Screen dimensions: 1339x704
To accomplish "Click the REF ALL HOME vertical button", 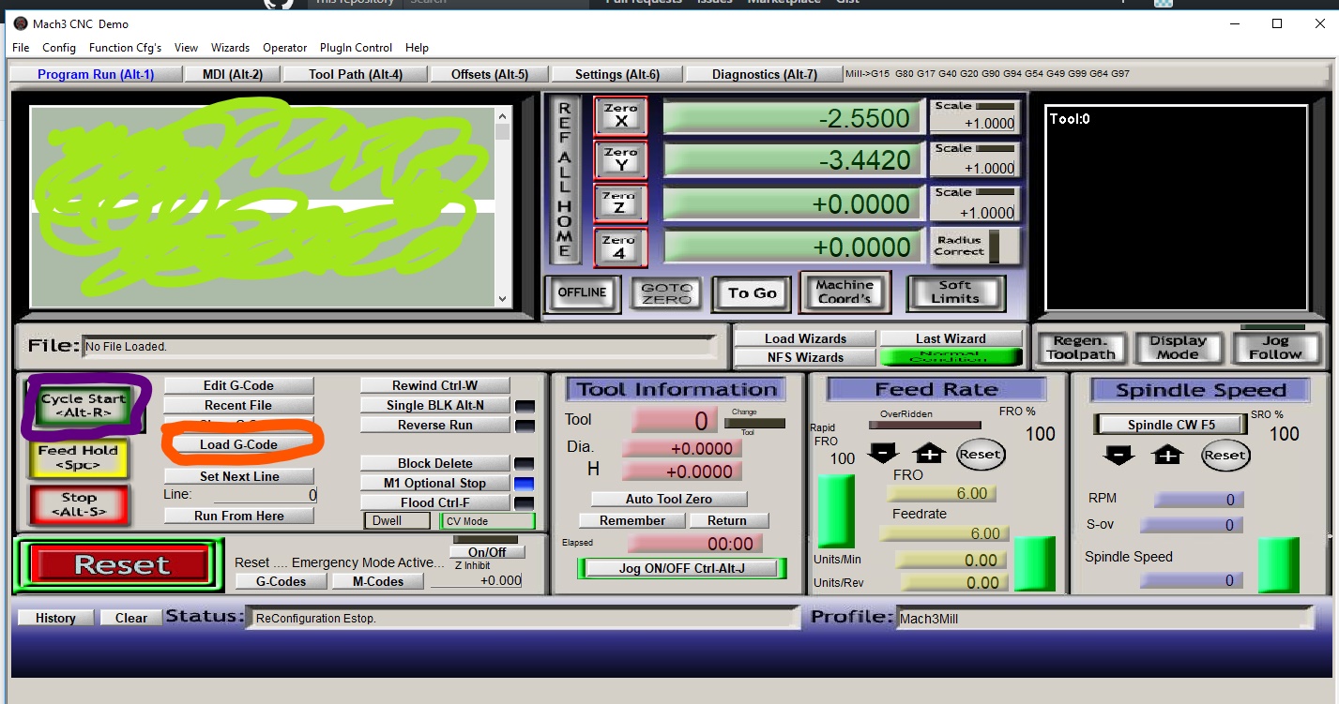I will tap(564, 180).
